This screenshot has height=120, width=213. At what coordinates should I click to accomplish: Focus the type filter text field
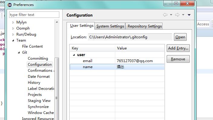tap(34, 15)
